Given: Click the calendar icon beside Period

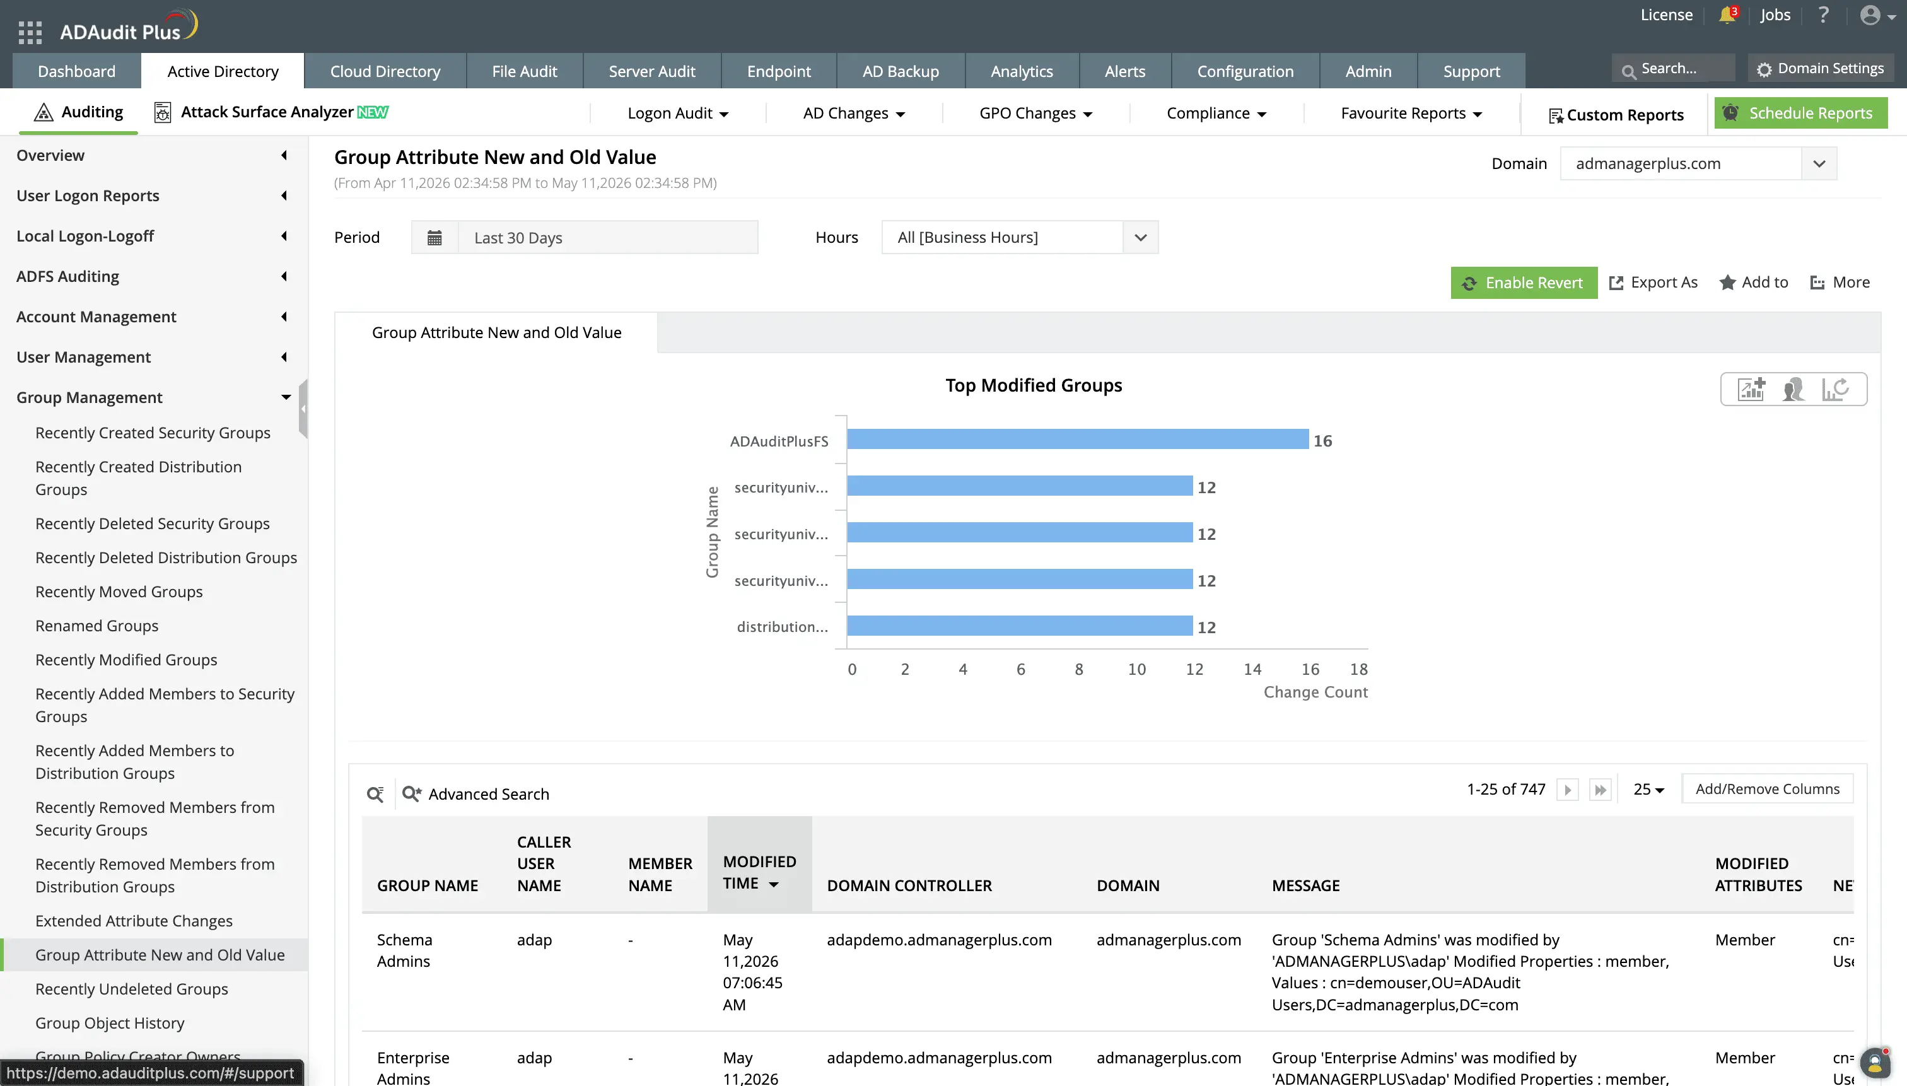Looking at the screenshot, I should tap(434, 238).
